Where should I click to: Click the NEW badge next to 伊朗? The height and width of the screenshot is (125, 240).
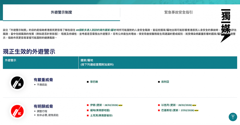120,105
